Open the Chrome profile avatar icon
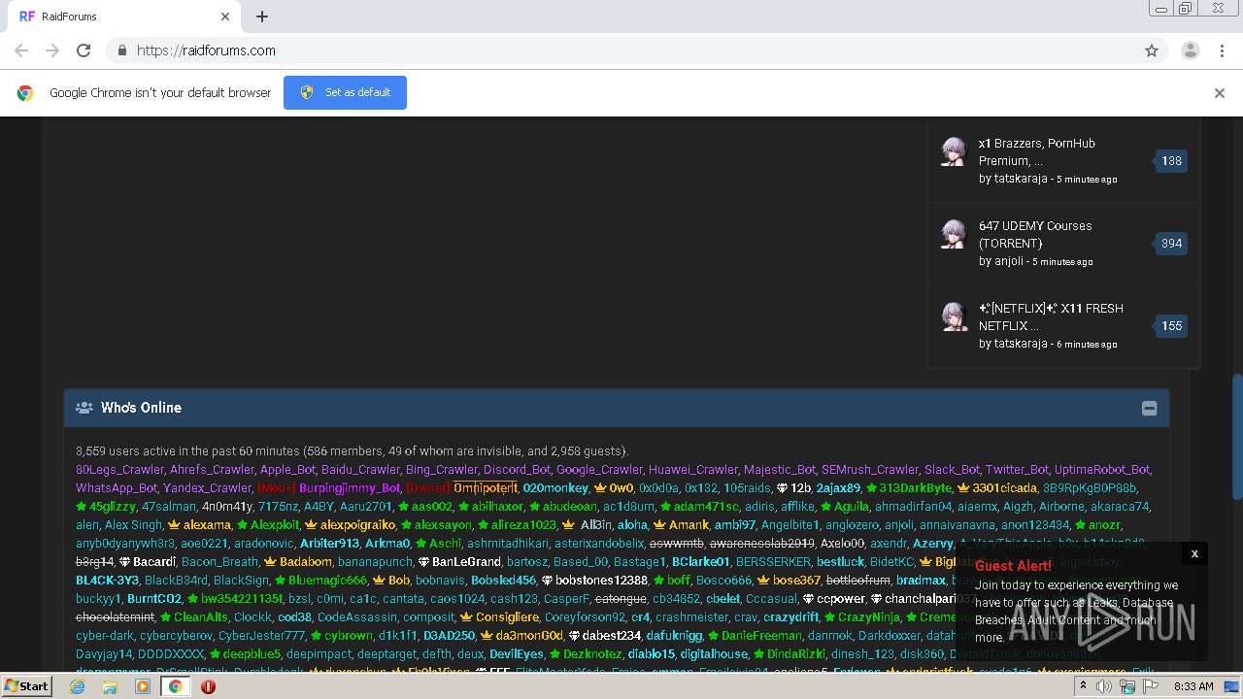Viewport: 1243px width, 699px height. click(1190, 50)
